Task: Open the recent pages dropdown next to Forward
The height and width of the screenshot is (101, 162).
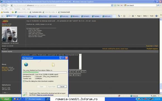Action: tap(8, 5)
